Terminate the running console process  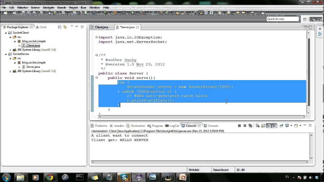point(239,126)
